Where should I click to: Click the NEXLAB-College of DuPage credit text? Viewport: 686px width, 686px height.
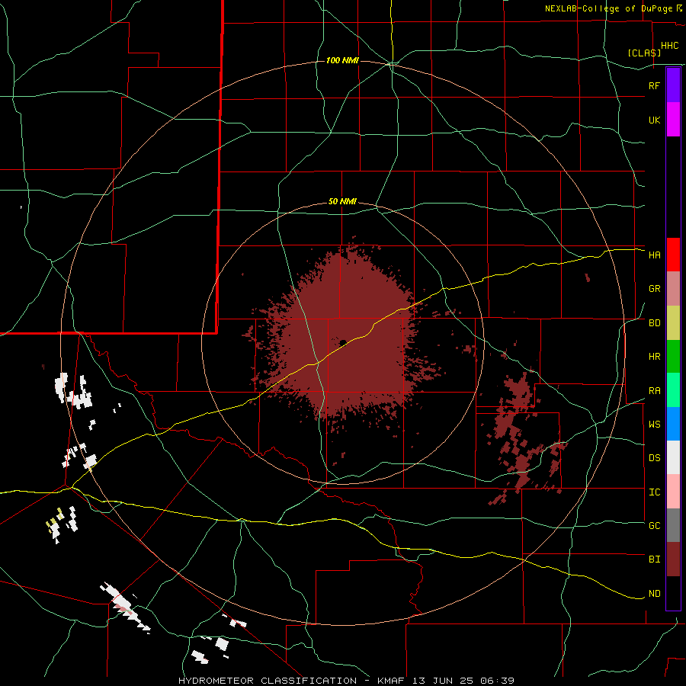(x=609, y=8)
